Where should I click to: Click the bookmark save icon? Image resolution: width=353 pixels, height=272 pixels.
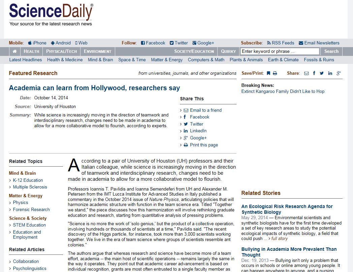[268, 73]
